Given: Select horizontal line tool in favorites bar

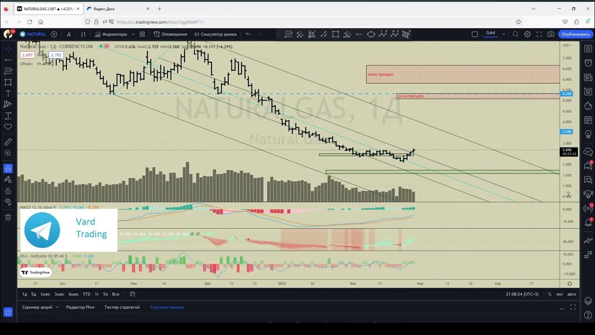Looking at the screenshot, I should tap(359, 34).
